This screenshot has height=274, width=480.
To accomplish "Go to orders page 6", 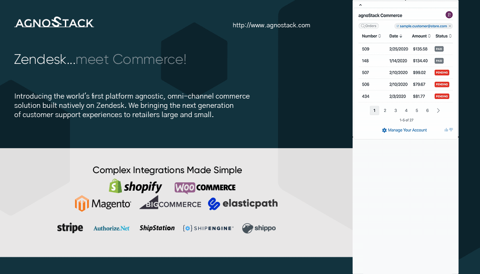I will [x=427, y=111].
